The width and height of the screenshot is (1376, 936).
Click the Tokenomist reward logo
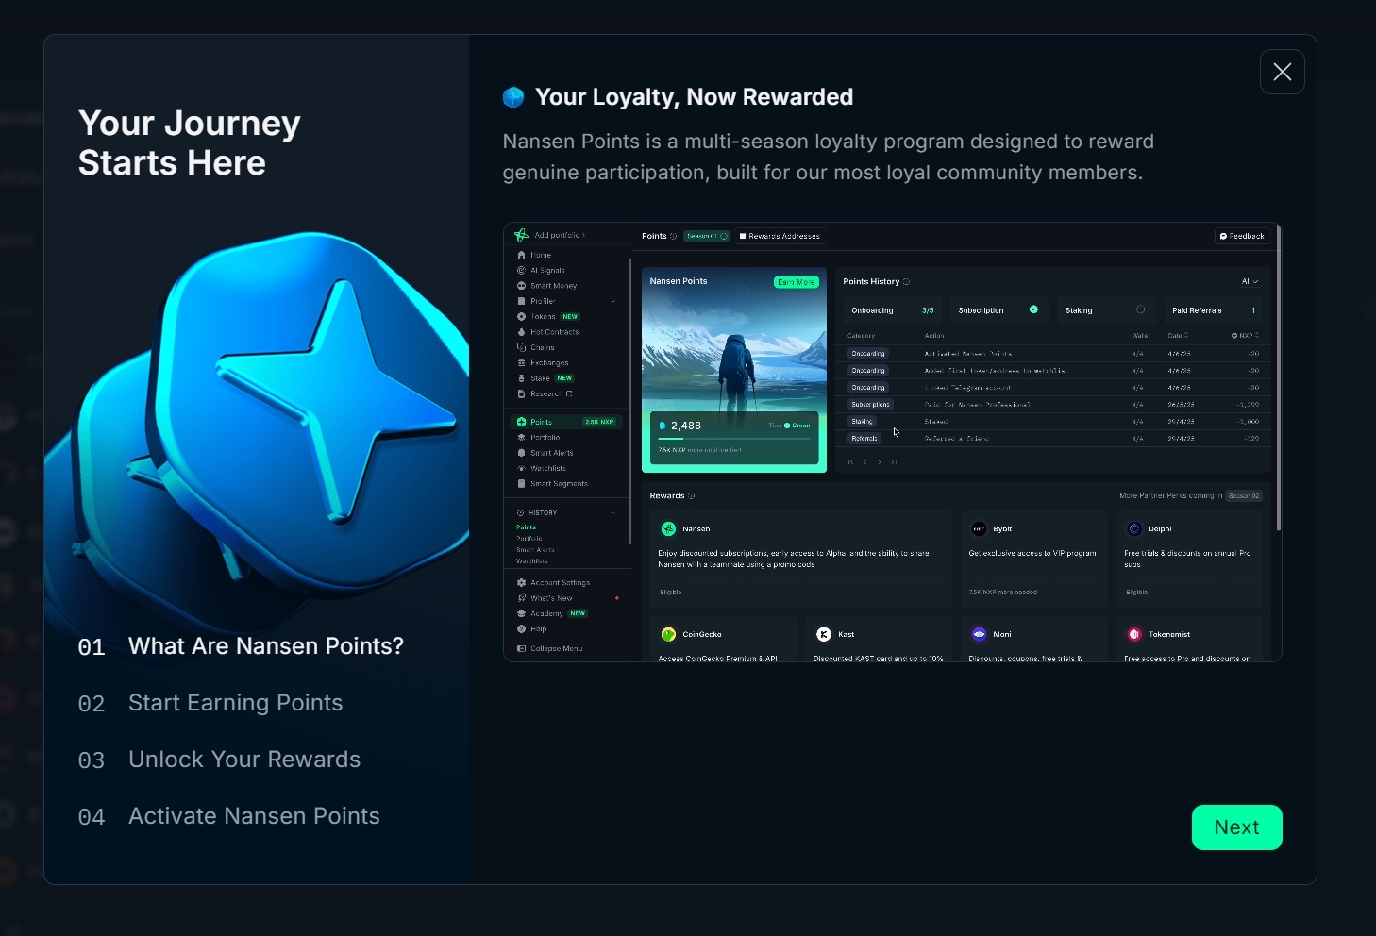pyautogui.click(x=1134, y=634)
